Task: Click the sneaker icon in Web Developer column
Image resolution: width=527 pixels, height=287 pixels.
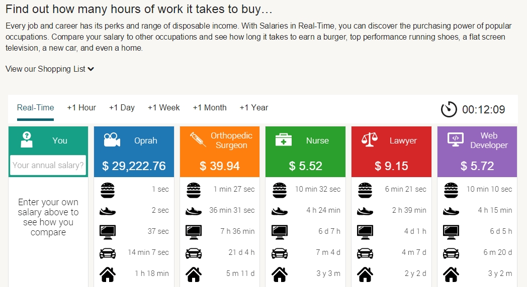Action: tap(451, 211)
